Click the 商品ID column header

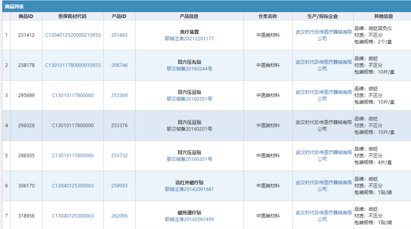coord(26,16)
